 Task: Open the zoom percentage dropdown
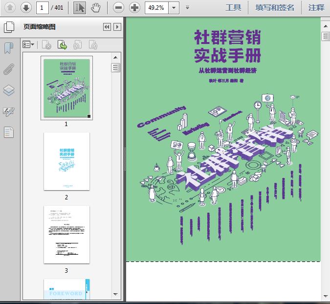(x=174, y=8)
